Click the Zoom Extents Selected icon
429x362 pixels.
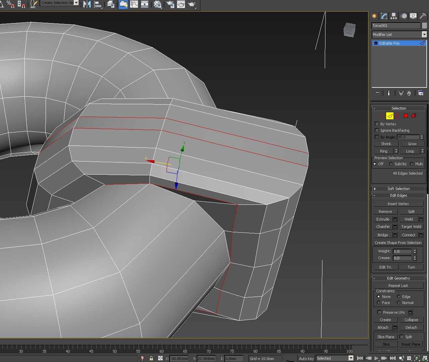[417, 358]
